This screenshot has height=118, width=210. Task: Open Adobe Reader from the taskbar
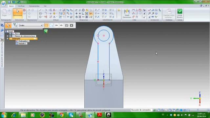(x=99, y=115)
